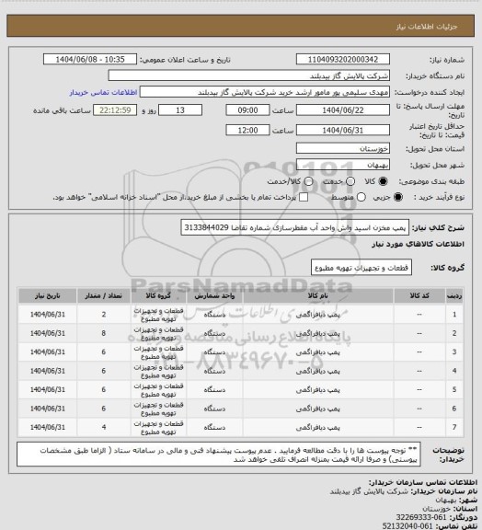Click the buyer notes text box
Viewport: 482px width, 530px height.
(219, 455)
